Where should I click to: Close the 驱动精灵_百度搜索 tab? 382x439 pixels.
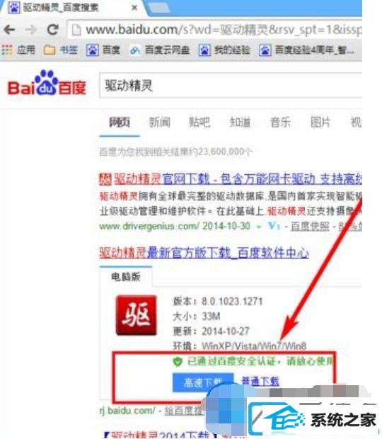tap(134, 8)
